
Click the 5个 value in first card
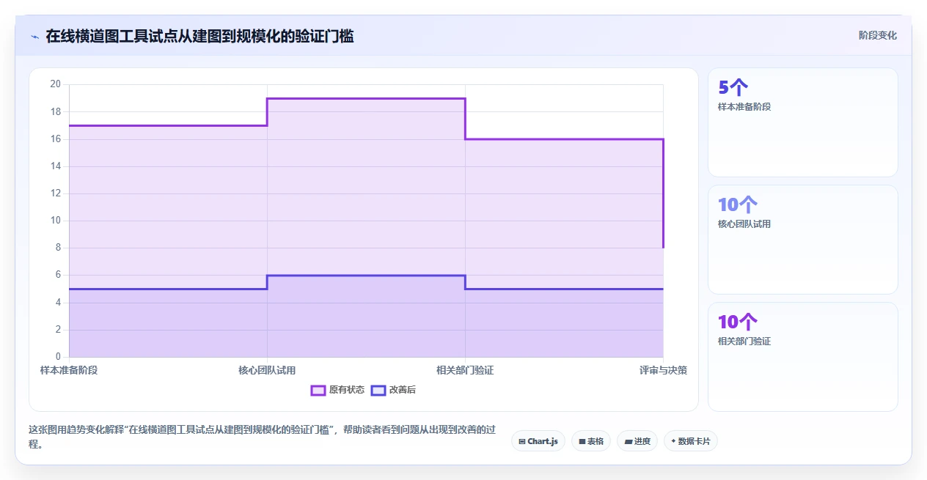pyautogui.click(x=733, y=87)
